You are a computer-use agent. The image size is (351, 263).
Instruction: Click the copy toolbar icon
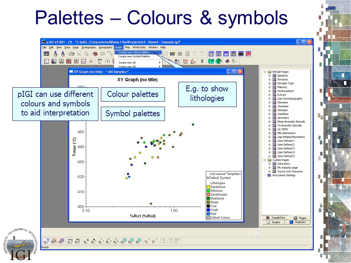(x=71, y=54)
